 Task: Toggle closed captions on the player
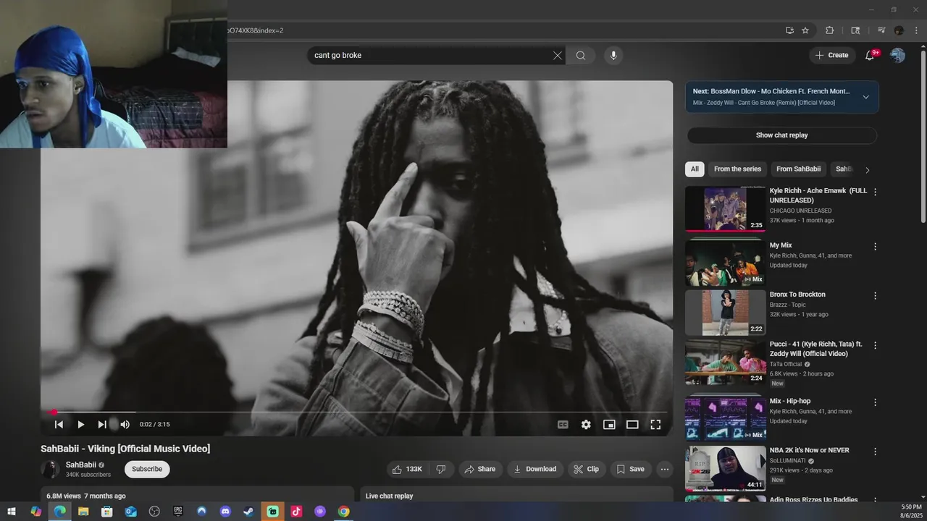pyautogui.click(x=563, y=425)
